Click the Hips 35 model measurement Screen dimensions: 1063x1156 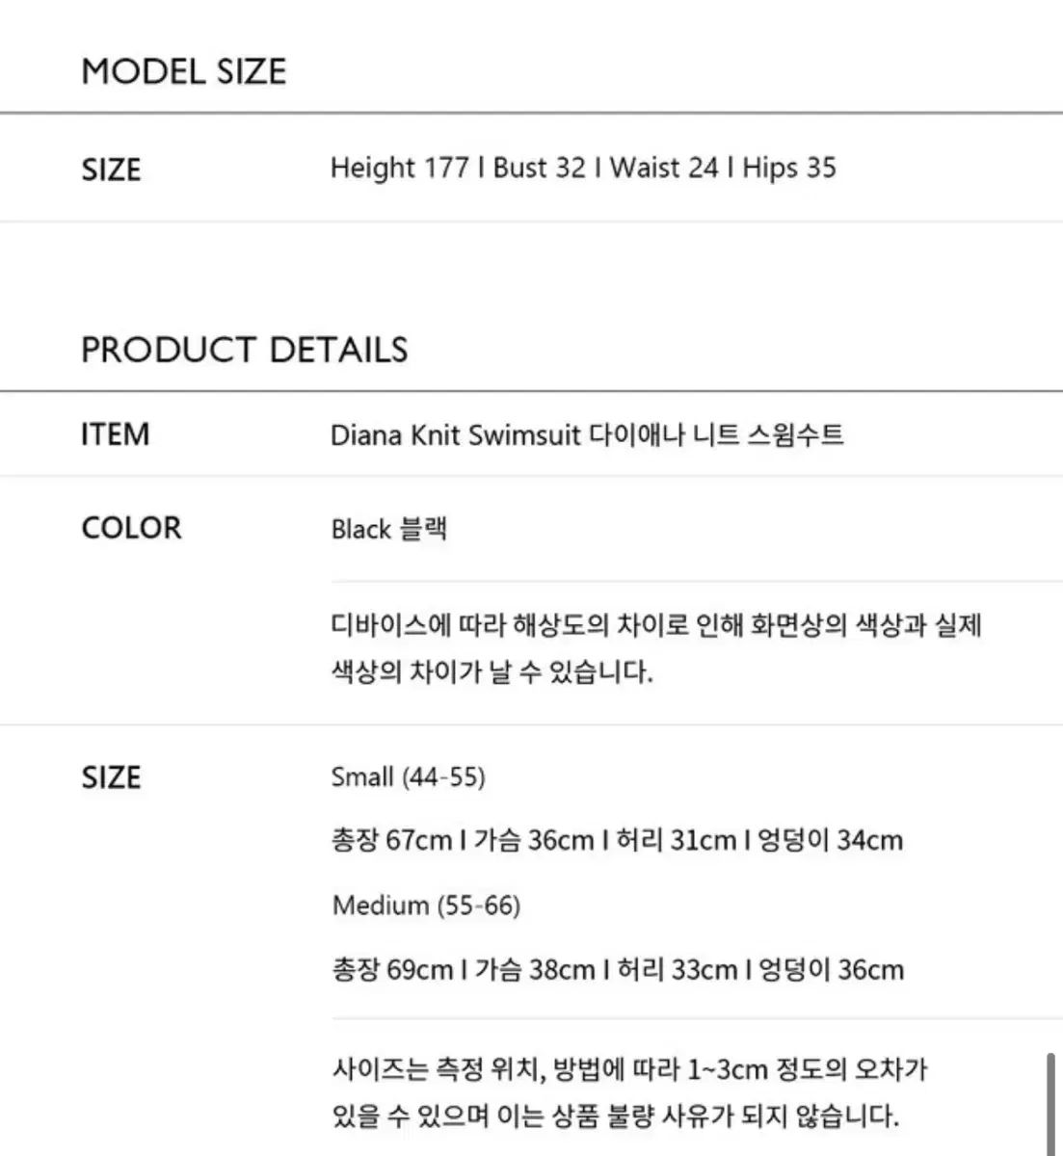coord(789,168)
